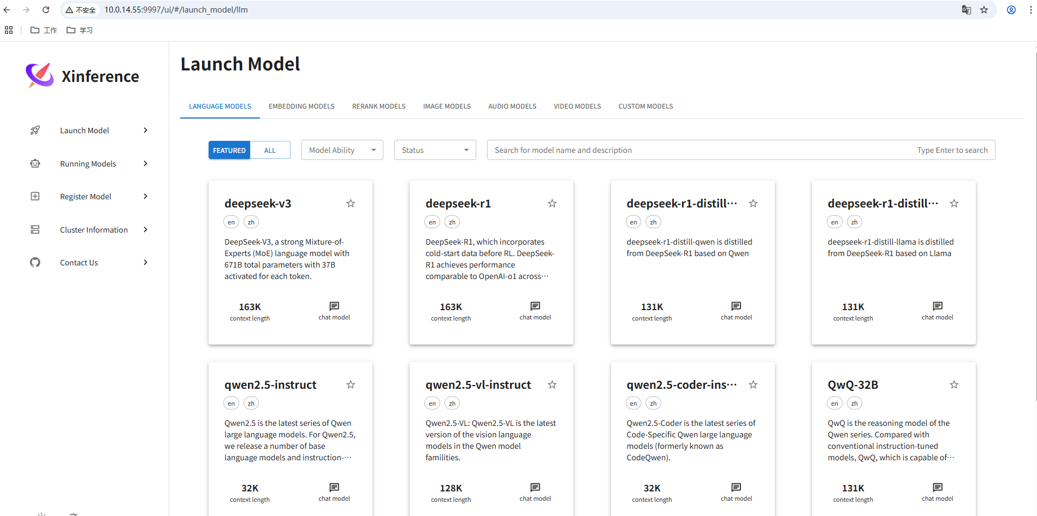Click the 131K context length on QwQ-32B
Image resolution: width=1037 pixels, height=516 pixels.
853,488
